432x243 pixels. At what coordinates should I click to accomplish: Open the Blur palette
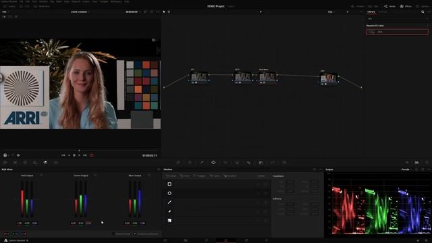click(249, 163)
